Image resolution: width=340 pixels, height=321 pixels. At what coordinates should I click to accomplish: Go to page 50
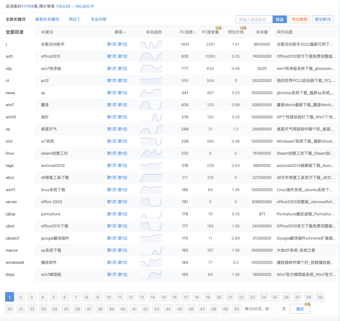(236, 309)
